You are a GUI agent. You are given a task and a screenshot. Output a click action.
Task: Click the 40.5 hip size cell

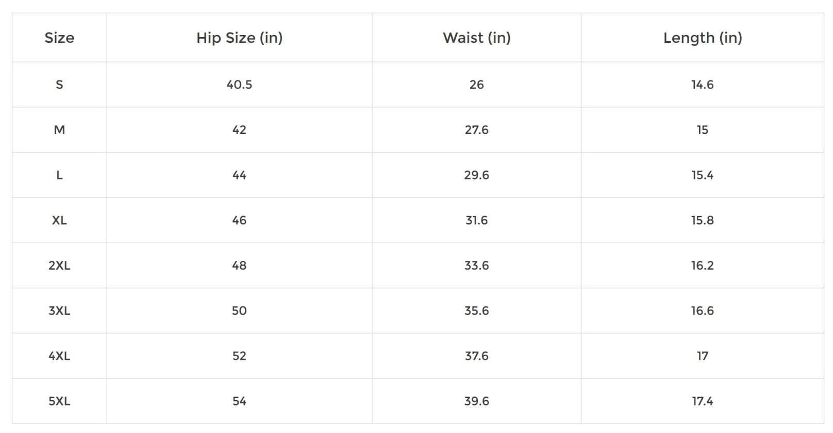239,85
